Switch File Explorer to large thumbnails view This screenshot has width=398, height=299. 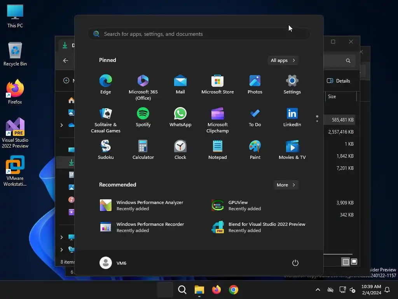coord(354,262)
